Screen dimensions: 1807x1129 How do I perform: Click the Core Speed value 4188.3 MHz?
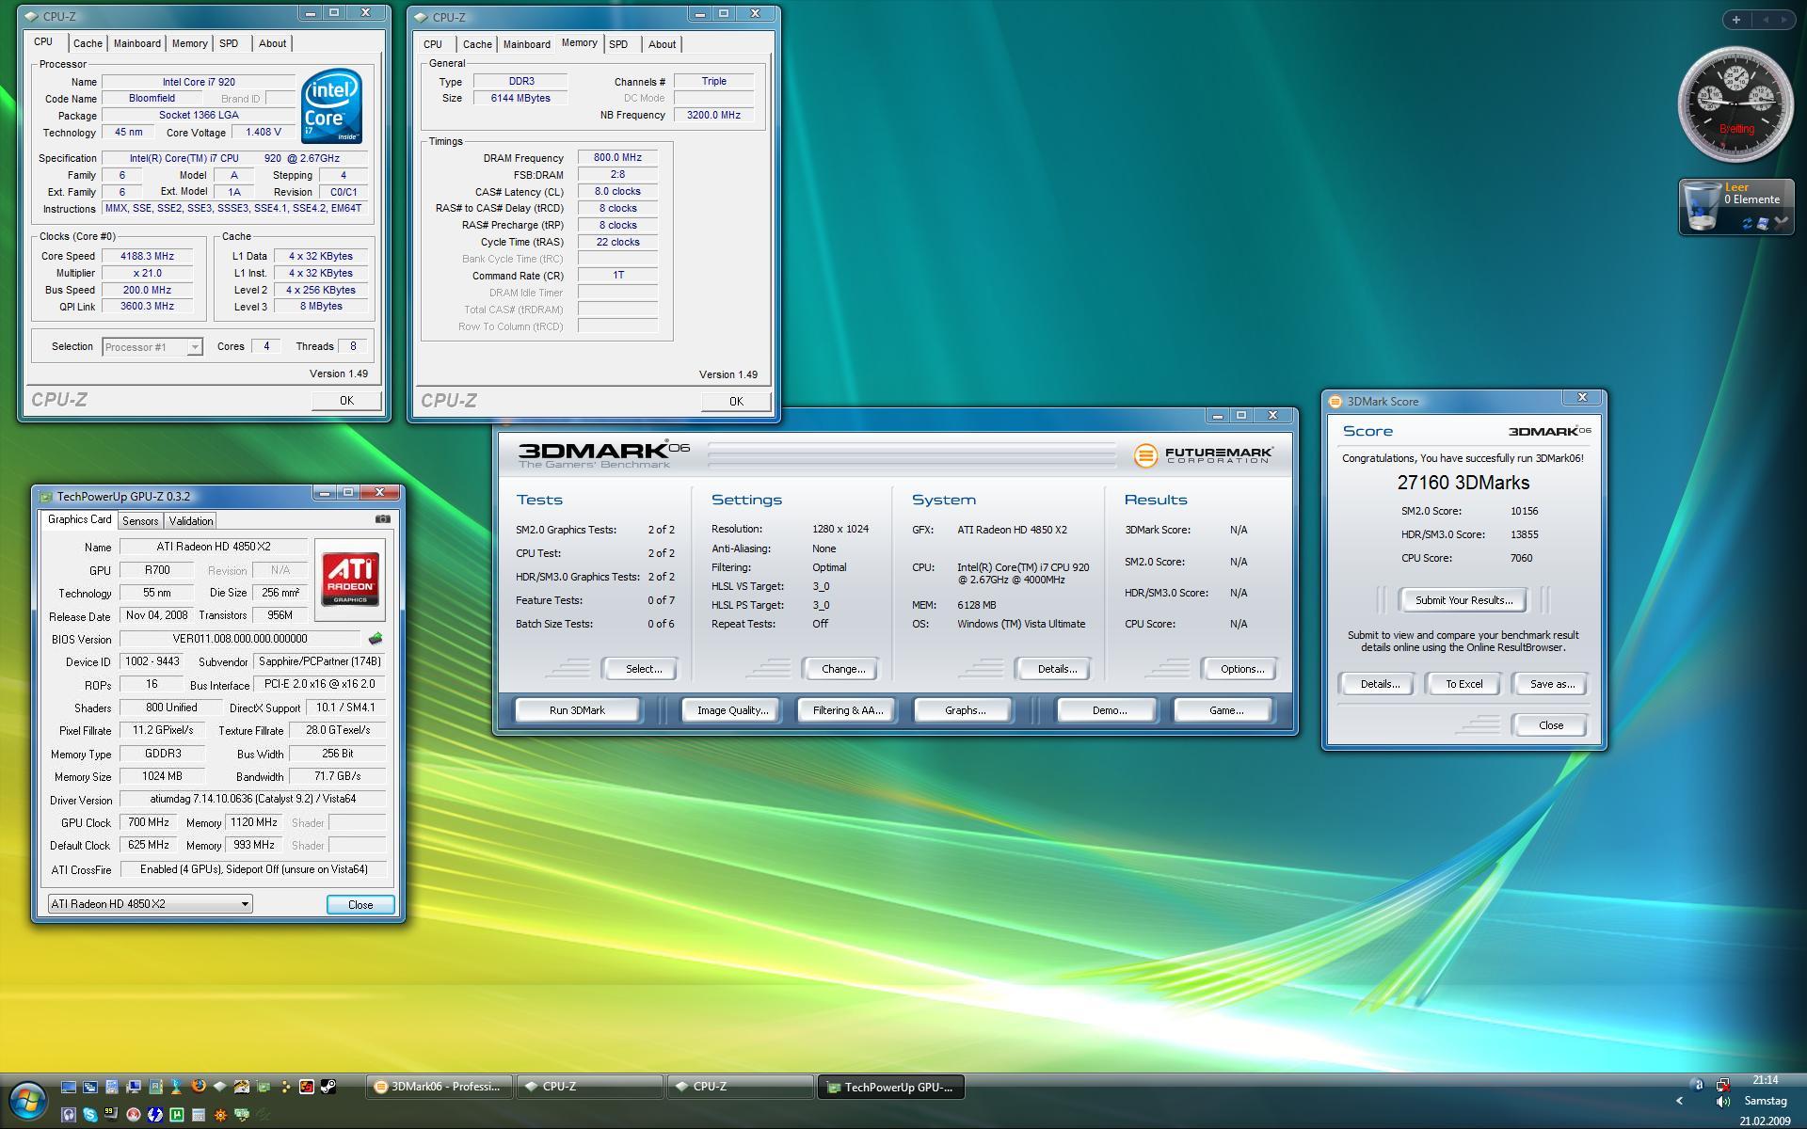148,256
